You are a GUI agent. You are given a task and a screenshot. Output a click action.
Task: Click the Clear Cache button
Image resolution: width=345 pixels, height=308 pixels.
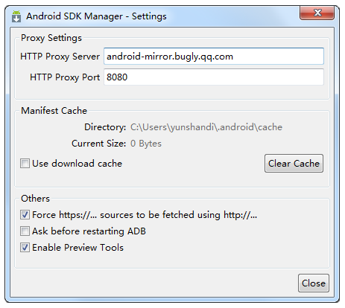[294, 164]
